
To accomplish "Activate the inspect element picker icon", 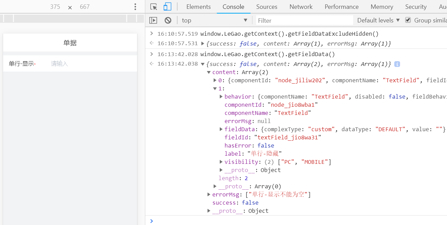I will point(154,7).
